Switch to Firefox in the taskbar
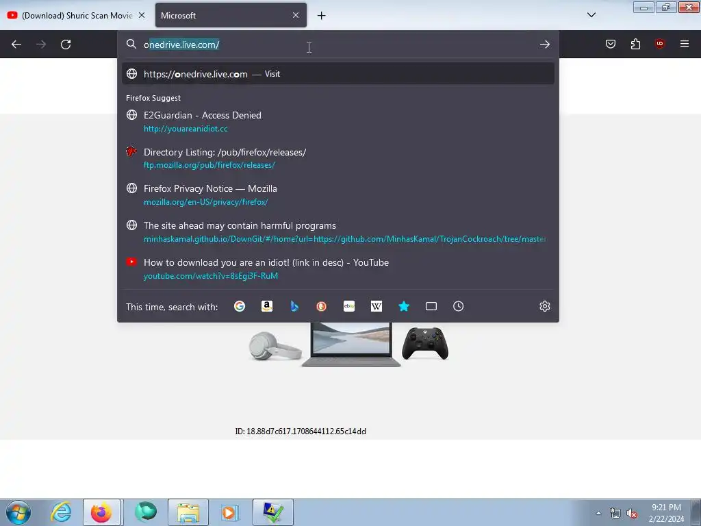This screenshot has height=526, width=701. [x=101, y=512]
